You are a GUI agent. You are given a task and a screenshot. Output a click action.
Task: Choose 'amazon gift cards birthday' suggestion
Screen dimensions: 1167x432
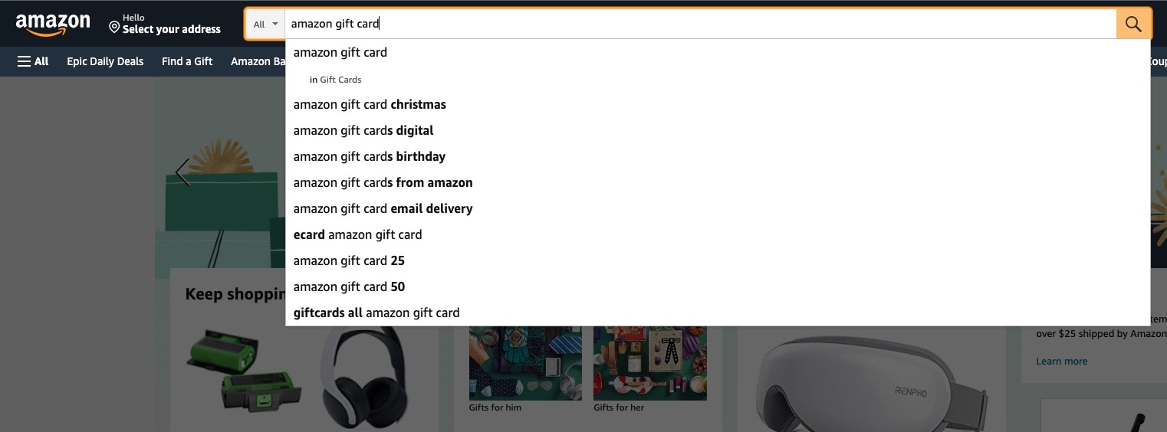(x=369, y=156)
